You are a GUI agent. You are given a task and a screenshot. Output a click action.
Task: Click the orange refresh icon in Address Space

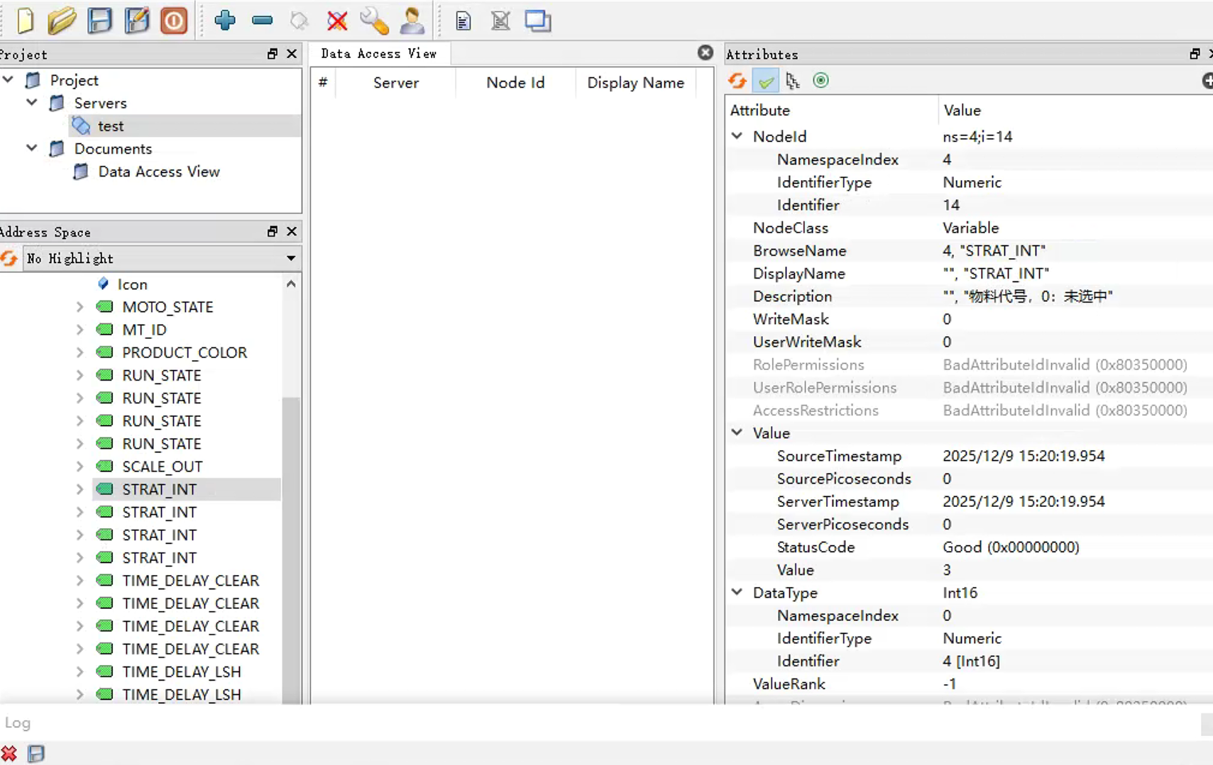click(9, 259)
